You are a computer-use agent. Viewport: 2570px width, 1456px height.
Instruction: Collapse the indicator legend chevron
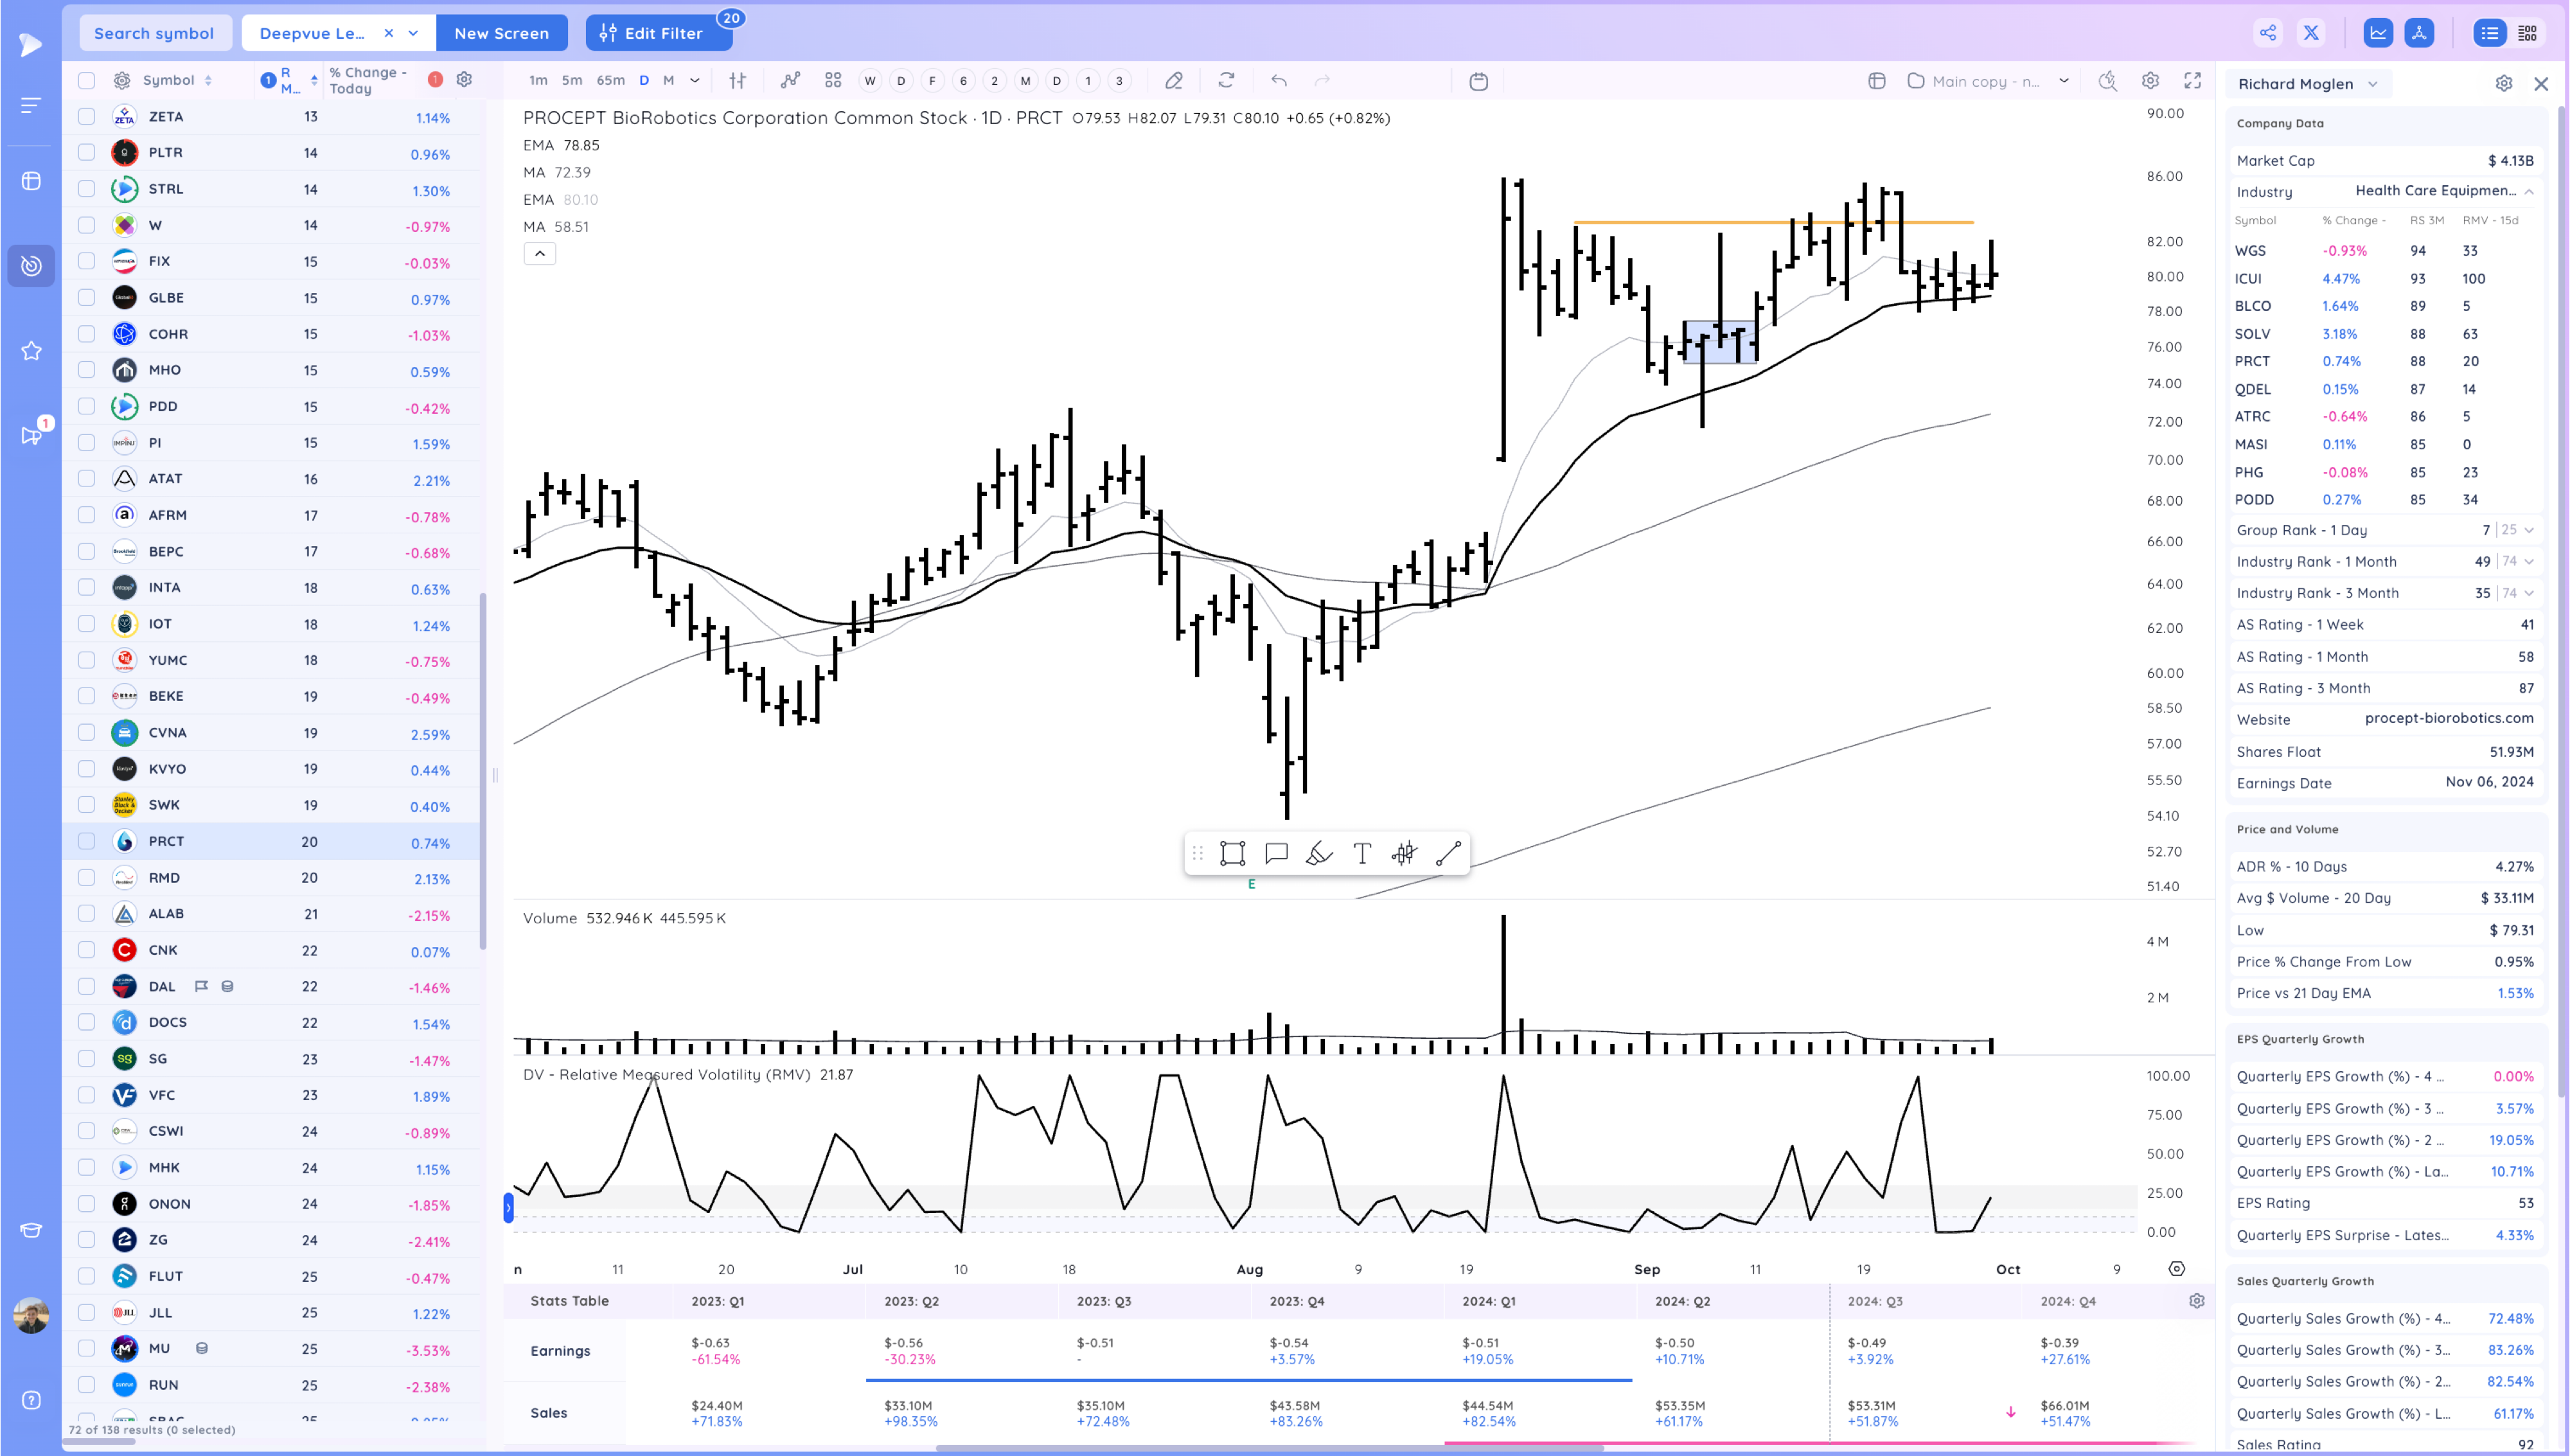click(540, 254)
